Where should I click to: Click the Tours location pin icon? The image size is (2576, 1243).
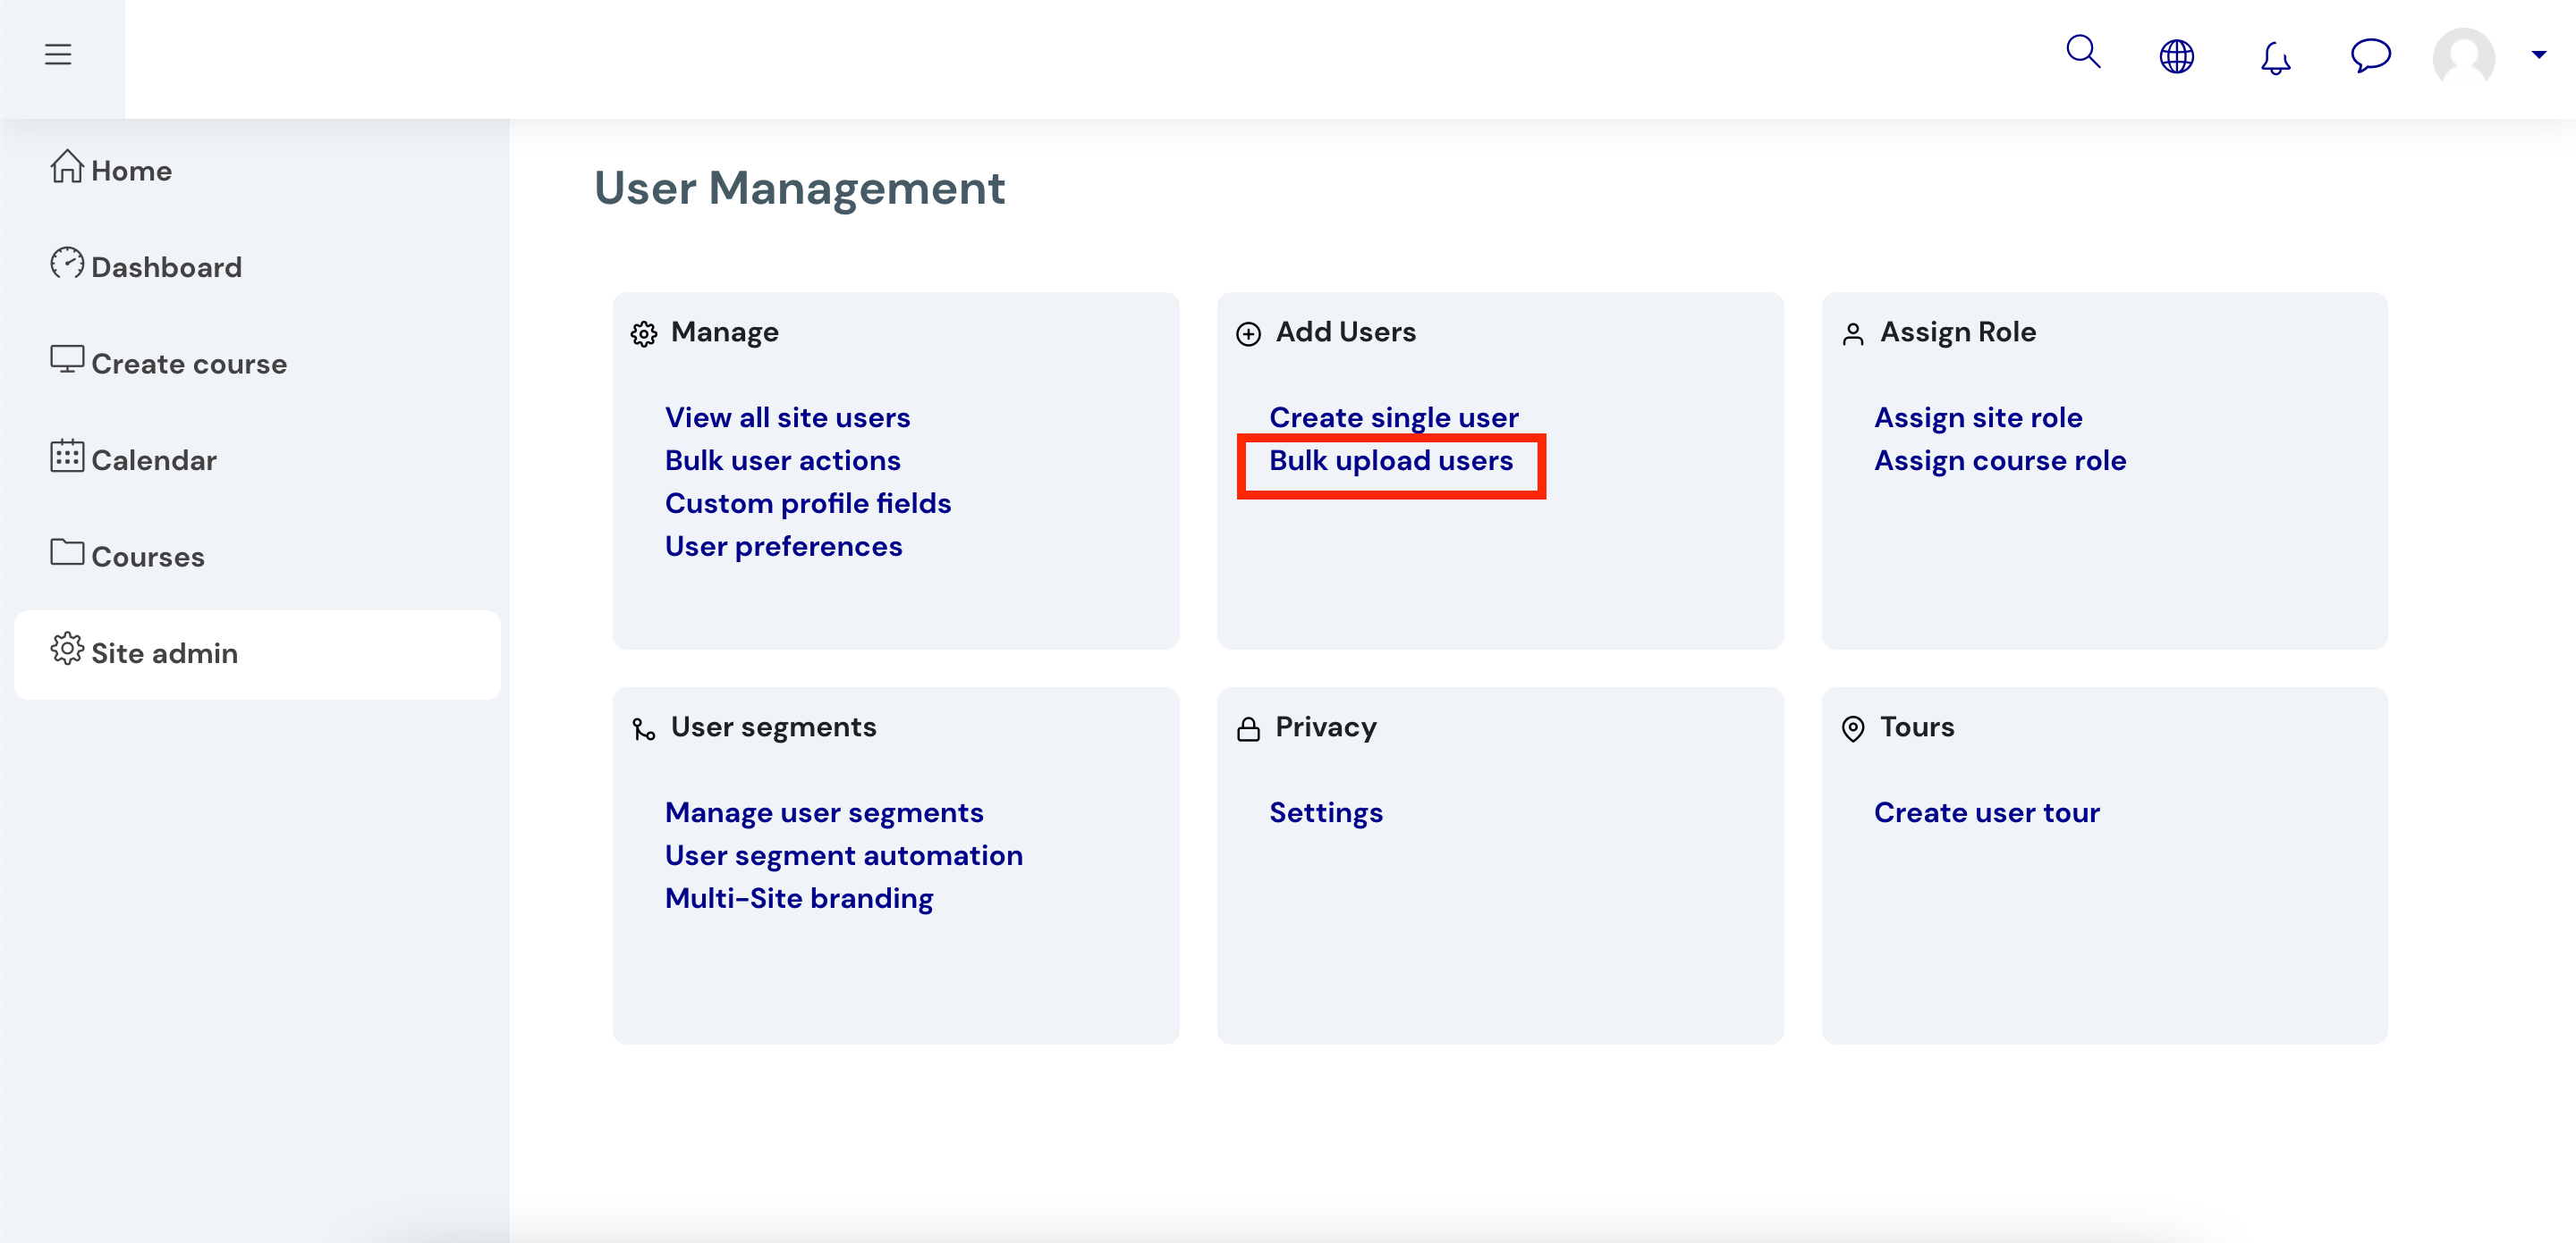(1853, 729)
